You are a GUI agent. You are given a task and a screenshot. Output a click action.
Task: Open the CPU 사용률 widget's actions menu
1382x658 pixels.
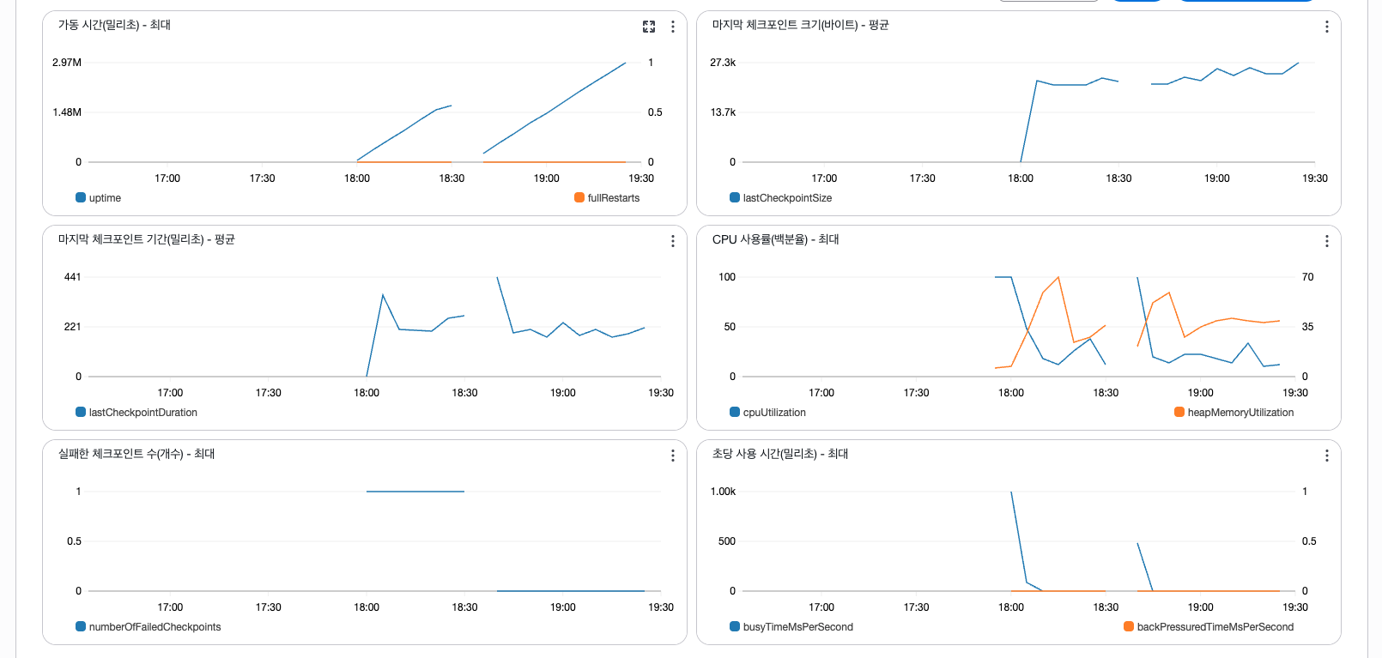tap(1326, 241)
